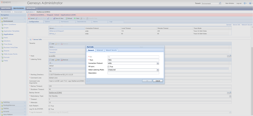Viewport: 253px width, 116px height.
Task: Click the Log out link
Action: tap(239, 3)
